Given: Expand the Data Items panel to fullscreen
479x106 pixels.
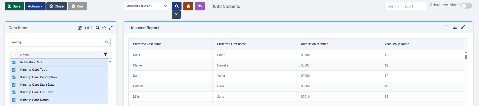Looking at the screenshot, I should (x=111, y=28).
